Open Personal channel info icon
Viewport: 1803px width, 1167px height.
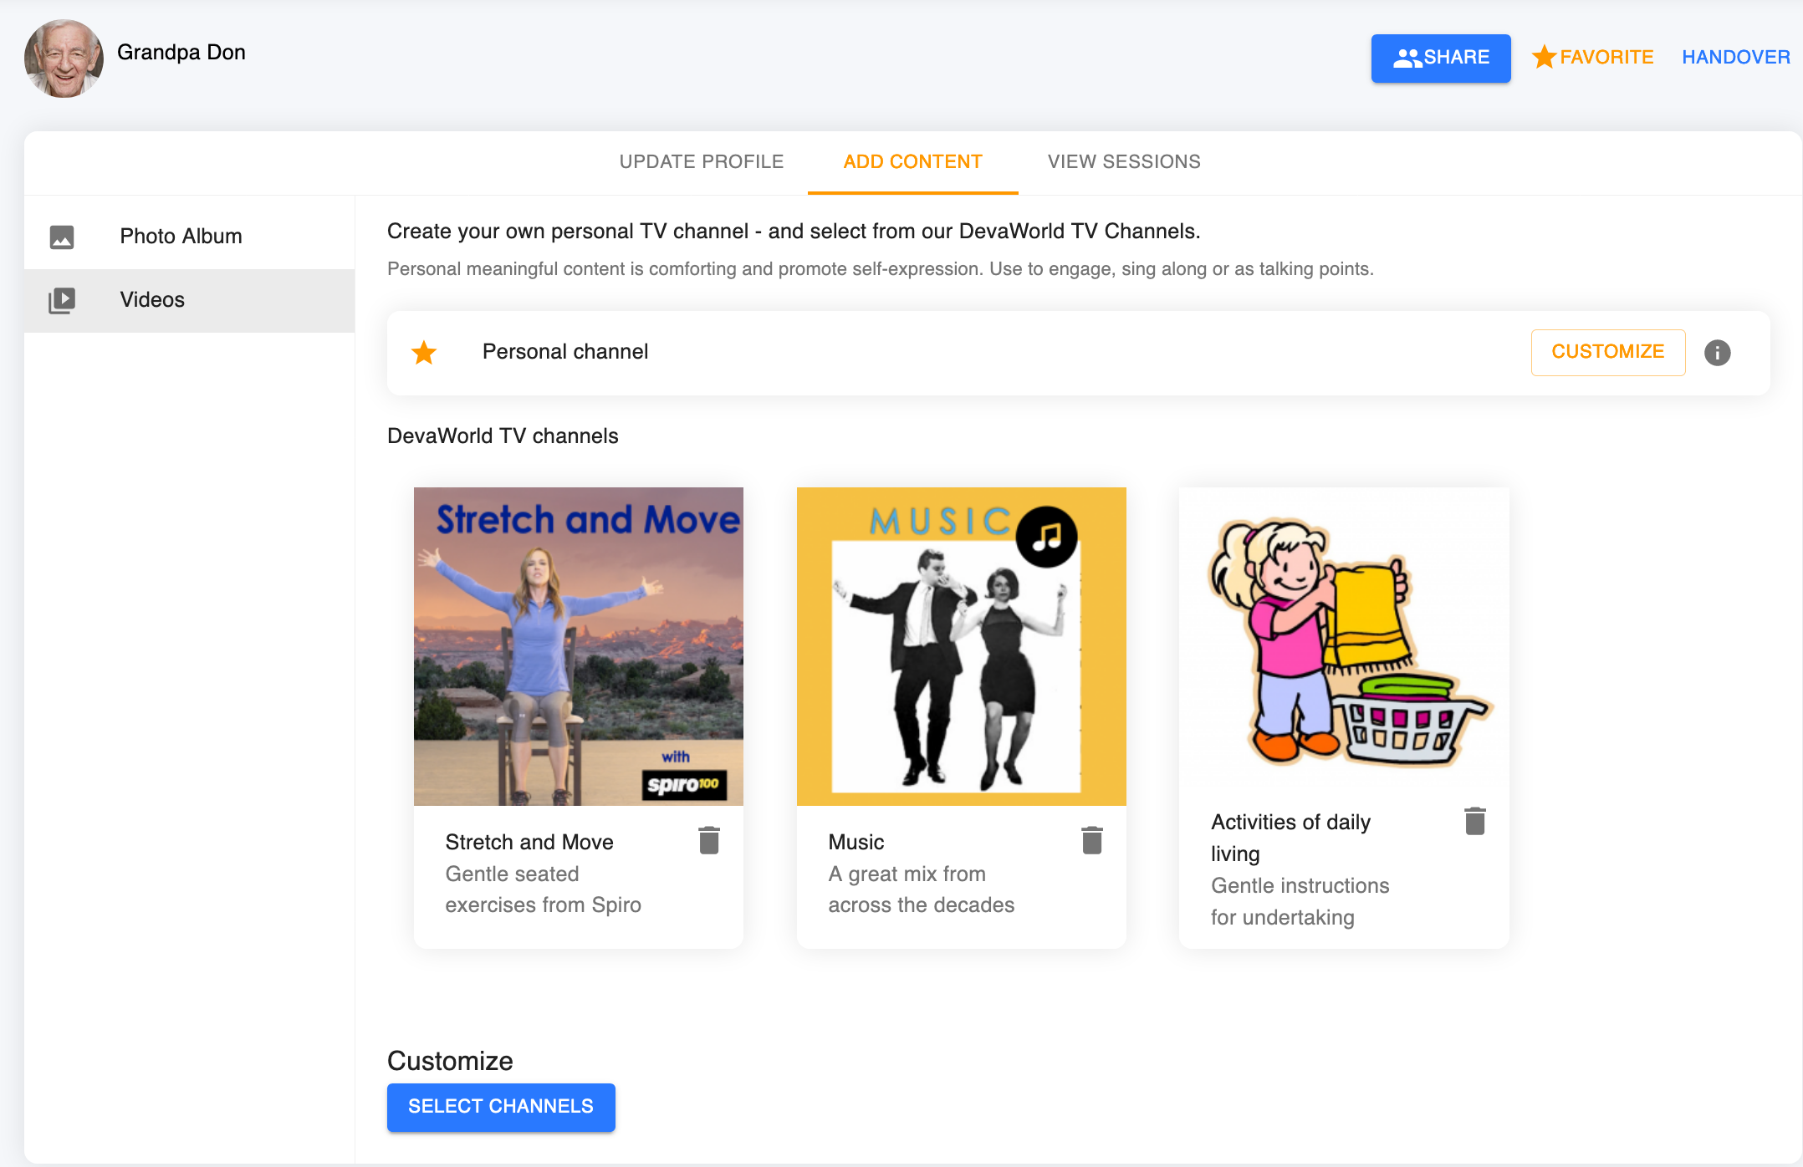pyautogui.click(x=1718, y=353)
